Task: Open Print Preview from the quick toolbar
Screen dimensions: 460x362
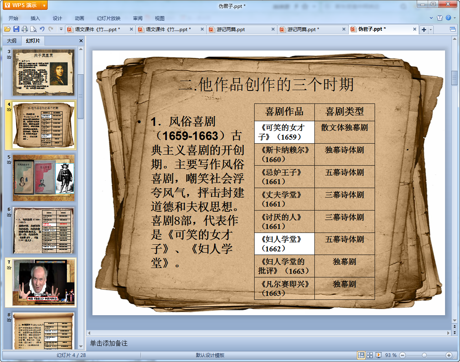Action: pyautogui.click(x=33, y=29)
